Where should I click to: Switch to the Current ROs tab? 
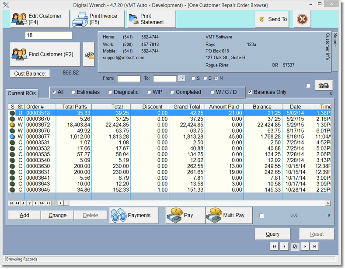tap(22, 94)
